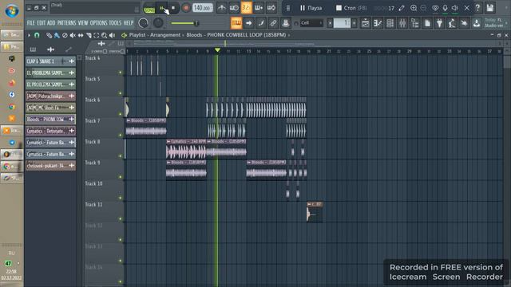Open the EDIT menu
This screenshot has width=511, height=287.
(x=41, y=23)
